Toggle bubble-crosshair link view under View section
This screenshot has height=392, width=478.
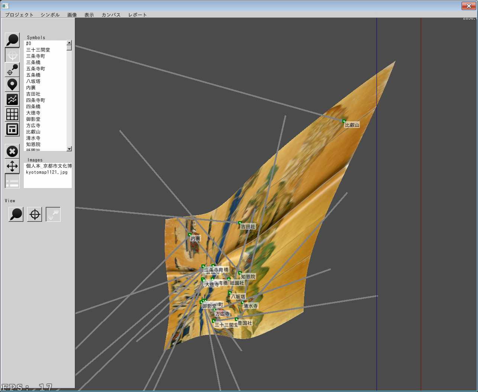click(53, 214)
